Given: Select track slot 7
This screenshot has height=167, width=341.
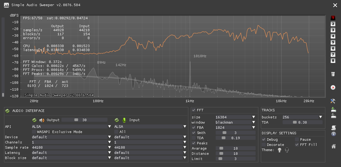Looking at the screenshot, I should point(333,54).
